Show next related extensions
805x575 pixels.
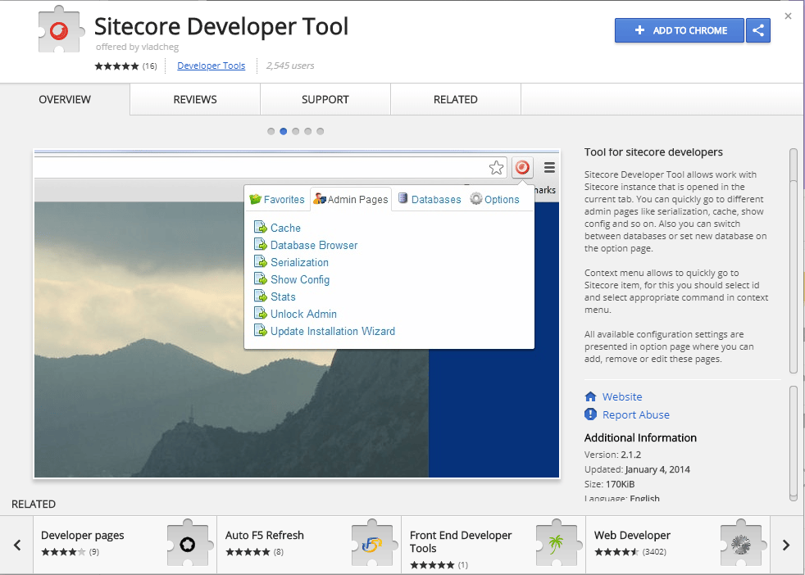click(786, 545)
